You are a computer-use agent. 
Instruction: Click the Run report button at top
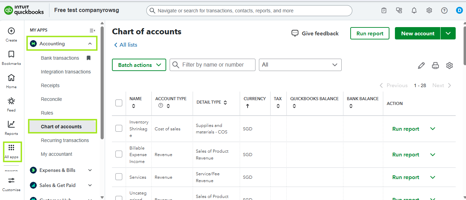[x=370, y=33]
